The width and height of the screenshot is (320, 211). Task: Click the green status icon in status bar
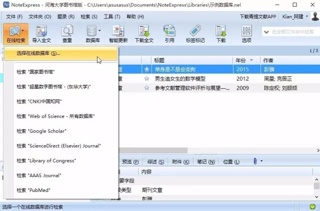tap(312, 206)
